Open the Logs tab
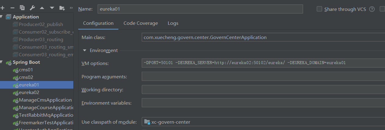The width and height of the screenshot is (385, 130). [x=173, y=23]
